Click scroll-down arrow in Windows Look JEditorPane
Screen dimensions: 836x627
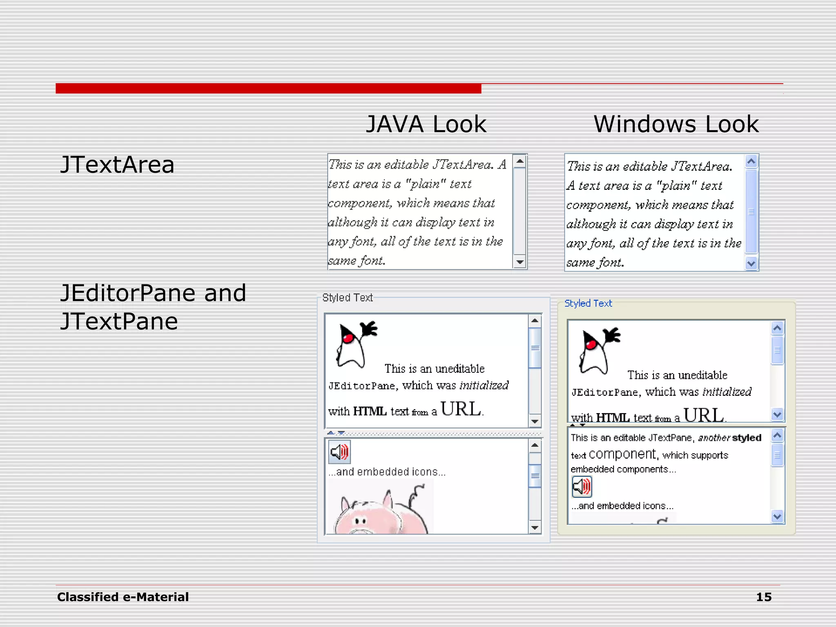tap(777, 414)
